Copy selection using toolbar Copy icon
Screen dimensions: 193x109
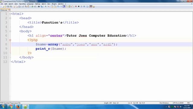tap(26, 6)
